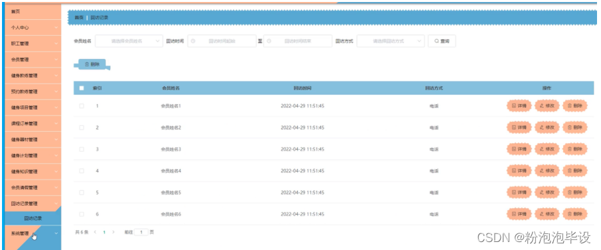Go to next page arrow in pagination
The width and height of the screenshot is (601, 250).
pos(113,232)
